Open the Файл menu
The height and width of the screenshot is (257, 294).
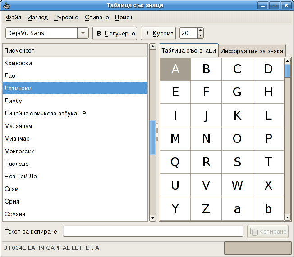[14, 17]
